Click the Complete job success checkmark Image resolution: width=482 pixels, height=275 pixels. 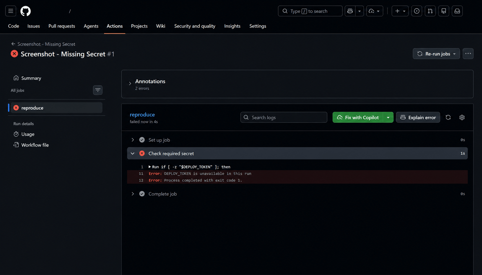[142, 194]
